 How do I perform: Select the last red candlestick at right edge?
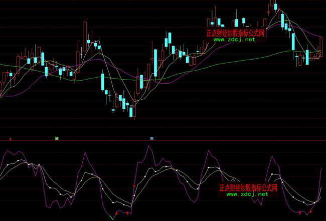click(320, 48)
